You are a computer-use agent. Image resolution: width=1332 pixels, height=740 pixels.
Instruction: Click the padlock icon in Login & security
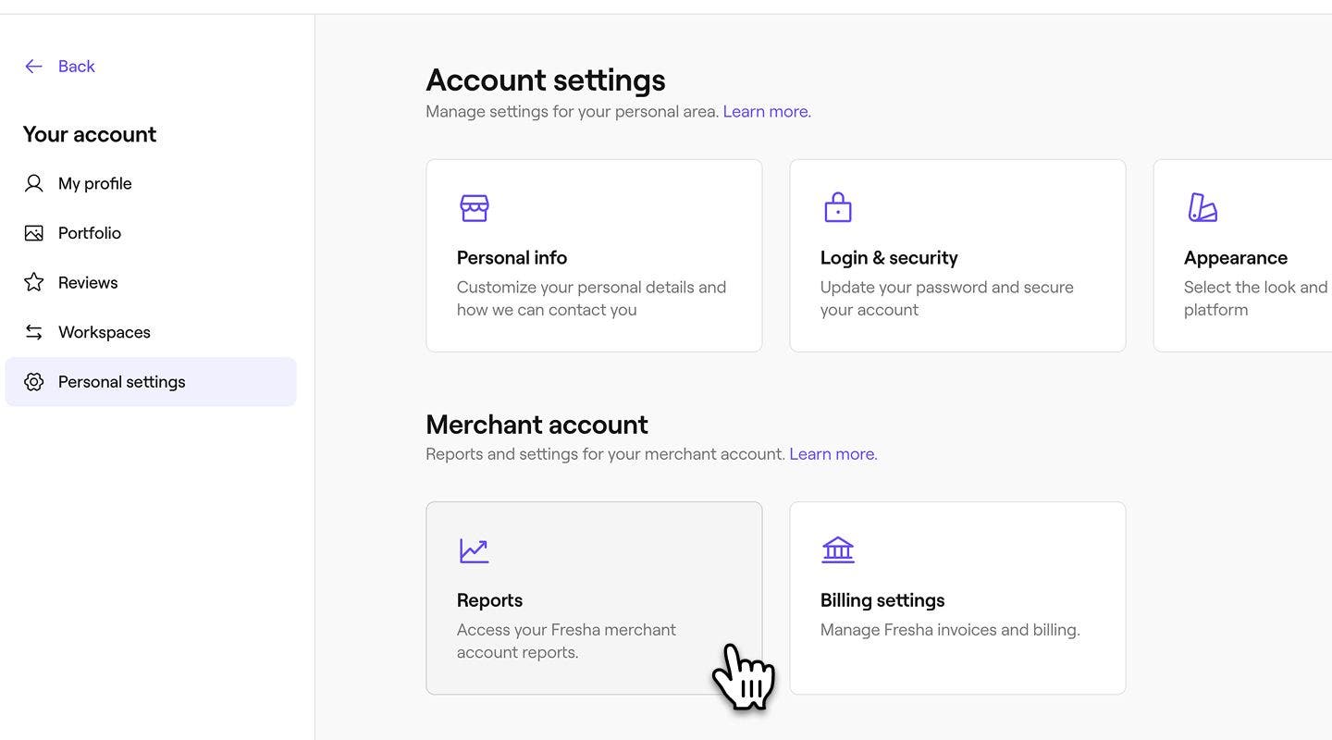tap(837, 207)
